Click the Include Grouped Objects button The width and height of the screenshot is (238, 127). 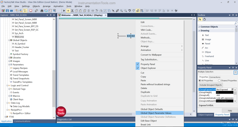pos(211,85)
